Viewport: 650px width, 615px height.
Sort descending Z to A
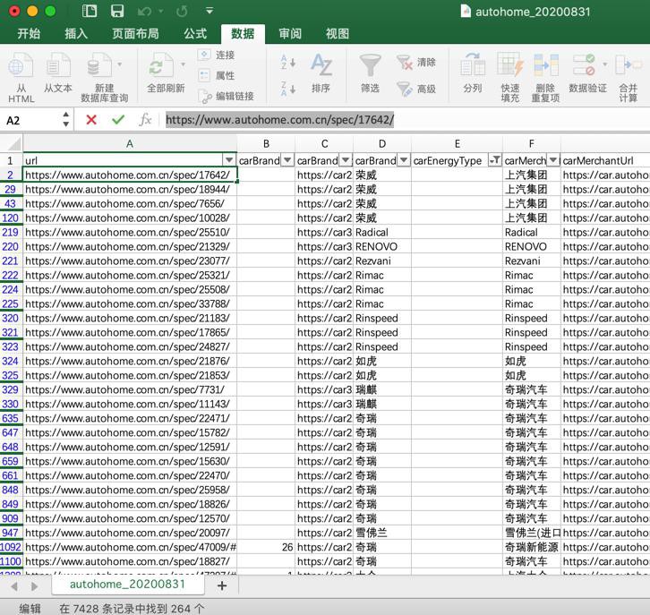[288, 89]
